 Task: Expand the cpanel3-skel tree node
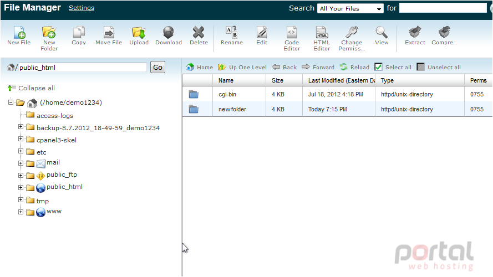[x=21, y=139]
